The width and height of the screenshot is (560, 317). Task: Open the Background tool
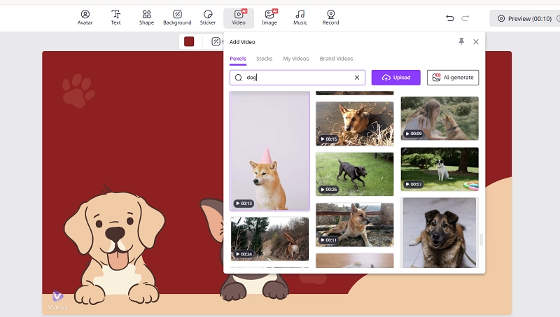pos(177,18)
